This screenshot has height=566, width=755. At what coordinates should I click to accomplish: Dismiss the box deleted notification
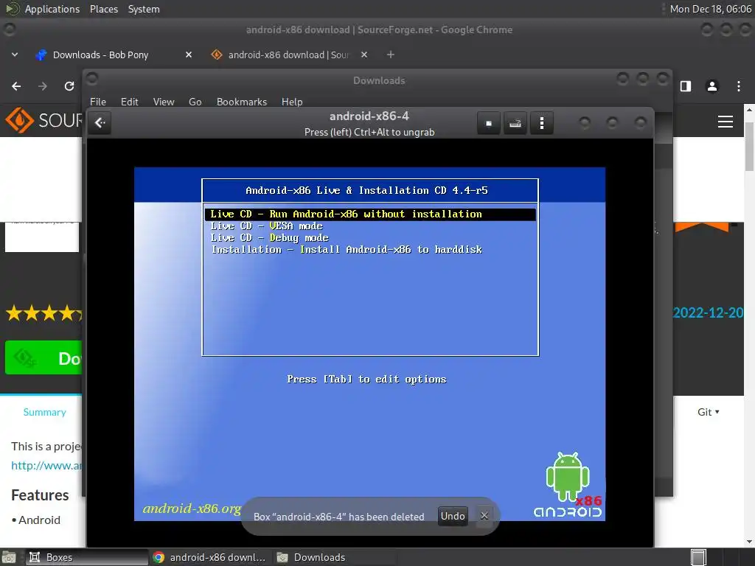(484, 516)
